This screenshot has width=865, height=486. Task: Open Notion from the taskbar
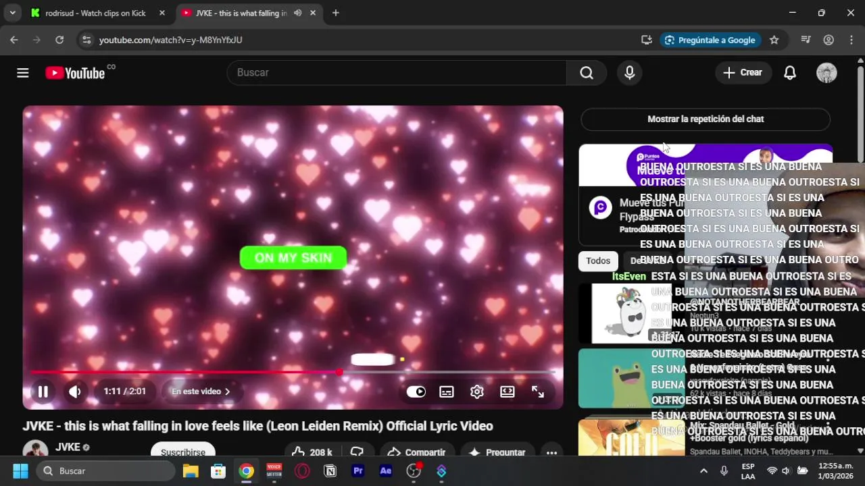coord(330,470)
